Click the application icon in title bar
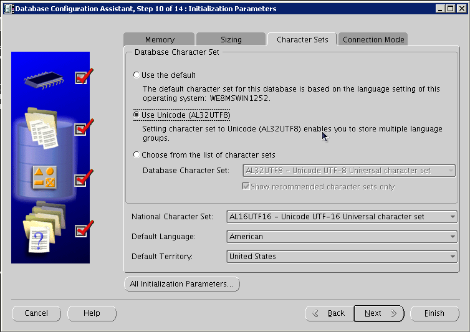 7,9
